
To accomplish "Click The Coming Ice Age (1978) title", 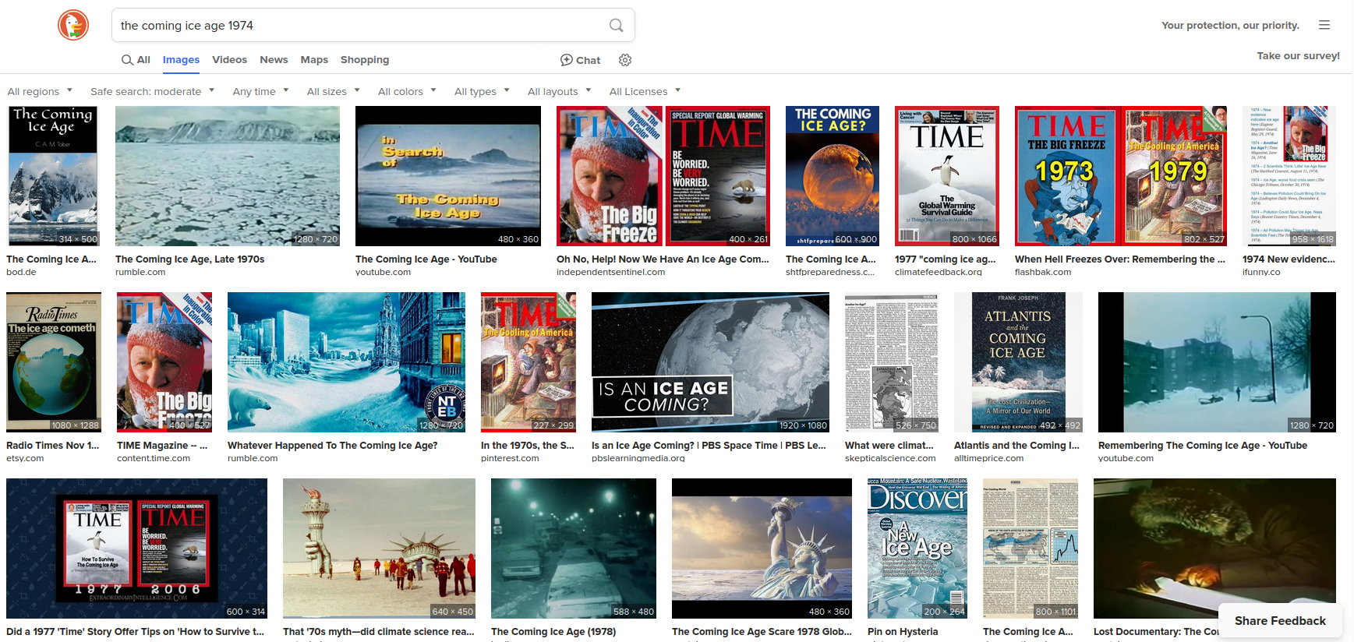I will [553, 632].
